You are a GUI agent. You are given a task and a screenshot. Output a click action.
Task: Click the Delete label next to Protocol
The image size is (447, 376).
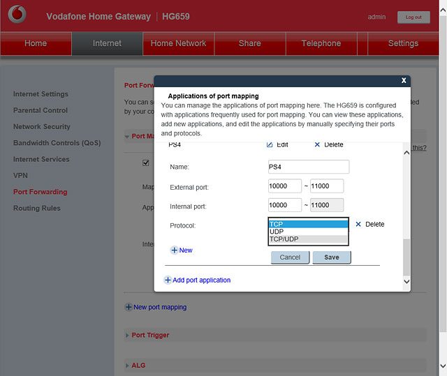[x=374, y=225]
